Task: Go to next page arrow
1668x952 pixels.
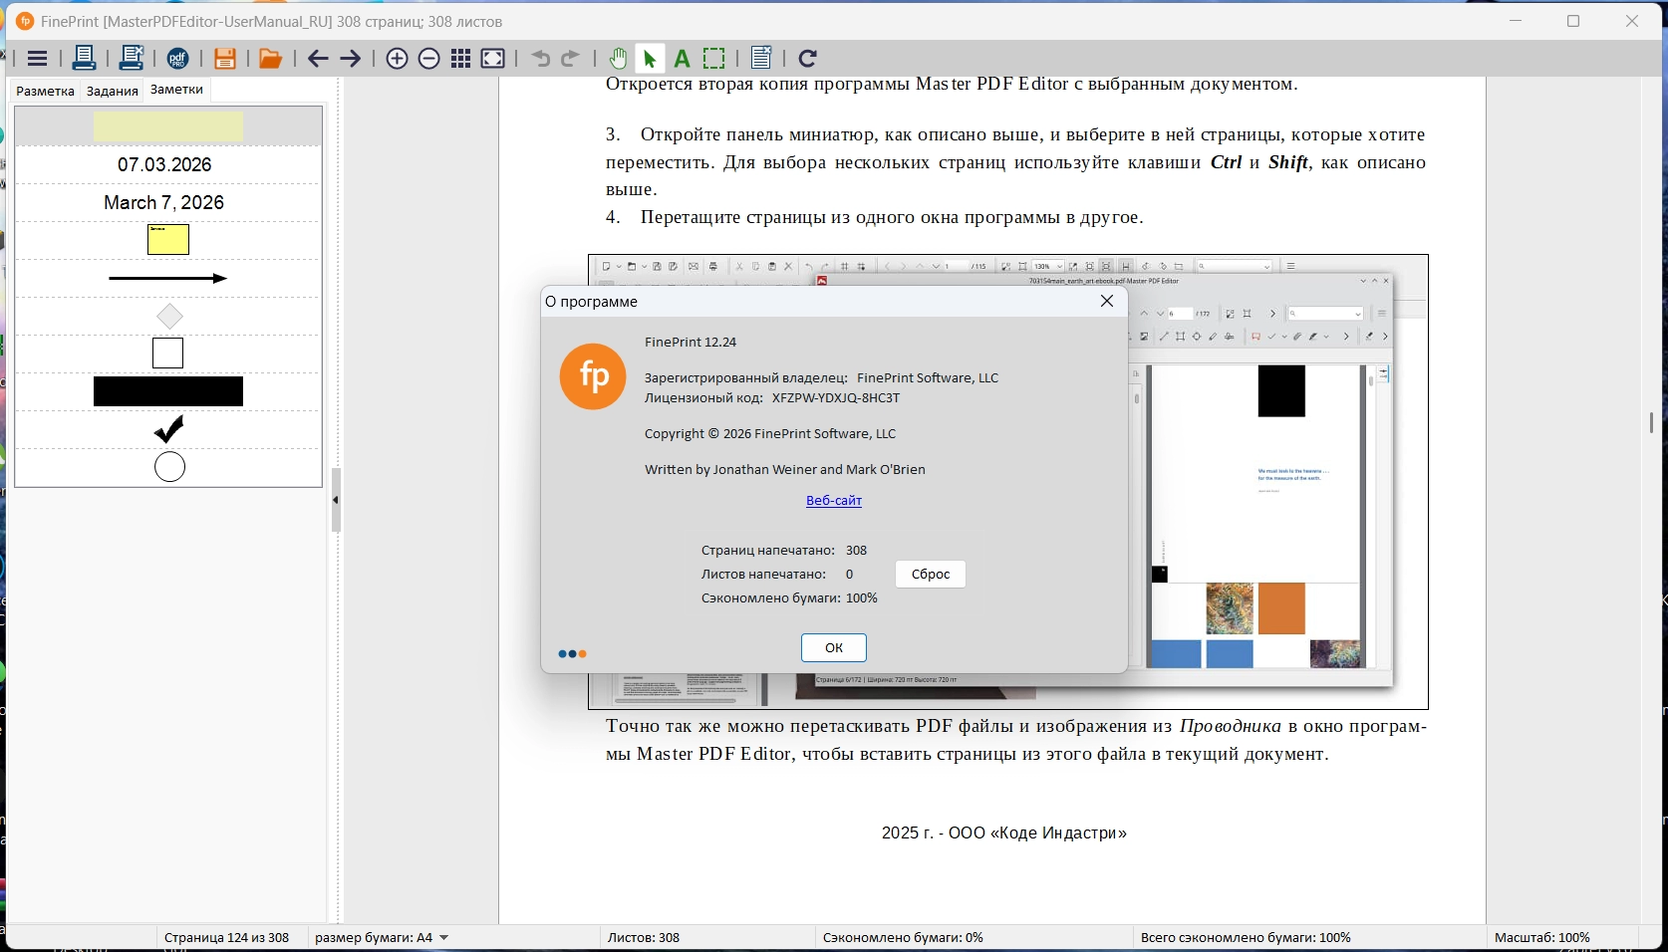Action: pos(351,59)
